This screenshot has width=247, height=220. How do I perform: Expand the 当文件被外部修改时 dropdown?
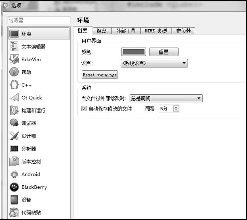(166, 98)
